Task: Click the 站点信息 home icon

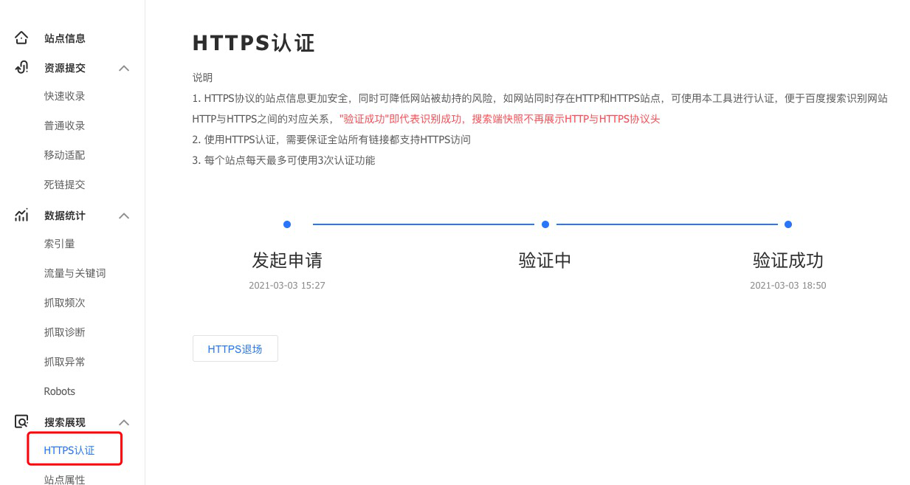Action: click(x=21, y=38)
